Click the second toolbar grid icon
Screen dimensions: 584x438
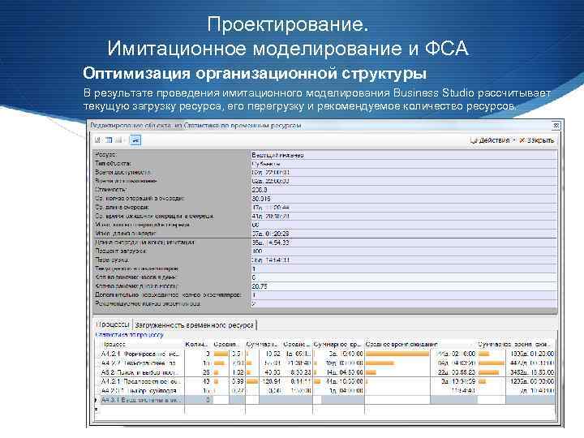click(x=109, y=140)
